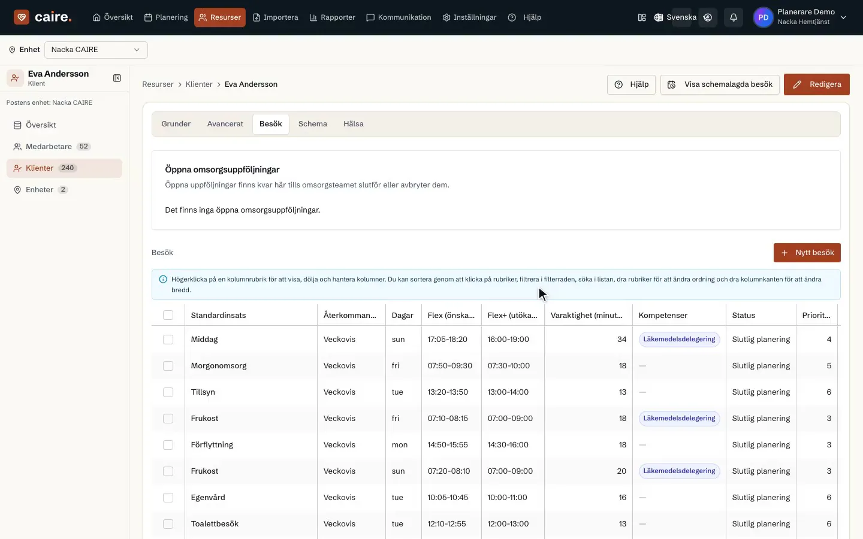Click the info icon in the blue hint banner
The image size is (863, 539).
pyautogui.click(x=163, y=279)
